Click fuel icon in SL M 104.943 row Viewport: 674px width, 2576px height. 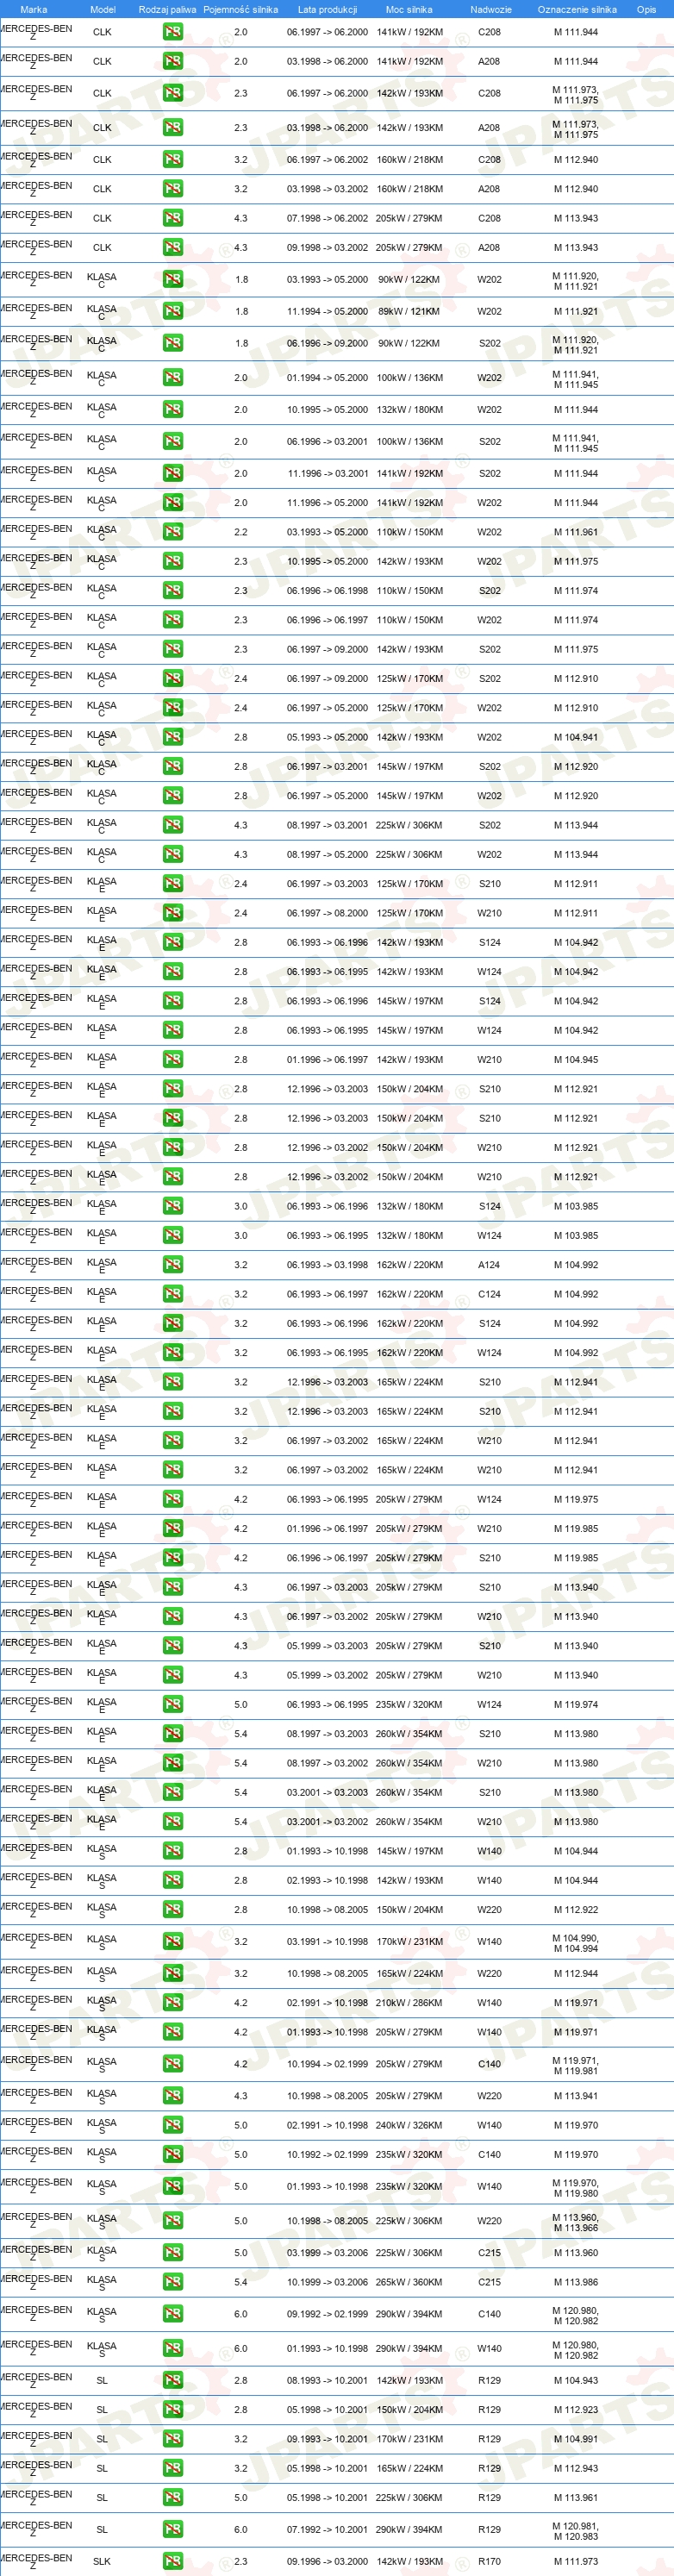point(173,2380)
